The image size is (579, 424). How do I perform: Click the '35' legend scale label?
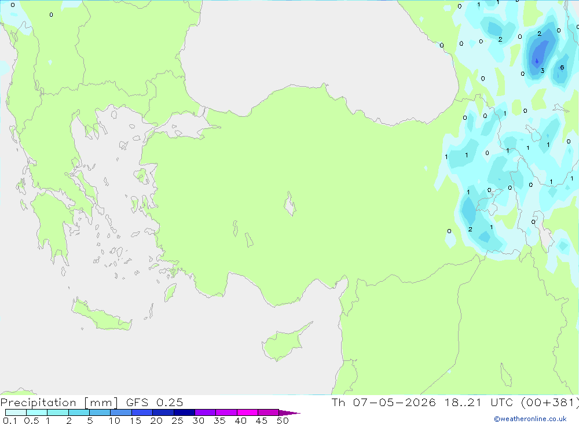(x=219, y=421)
